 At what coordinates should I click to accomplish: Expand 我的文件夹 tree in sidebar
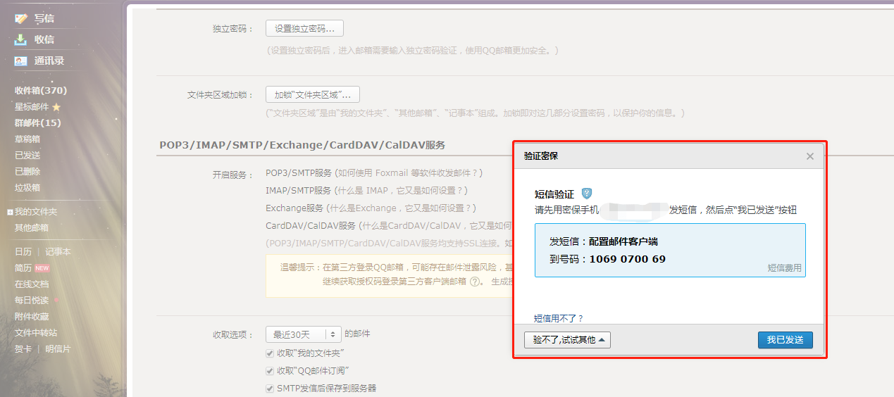(x=10, y=212)
